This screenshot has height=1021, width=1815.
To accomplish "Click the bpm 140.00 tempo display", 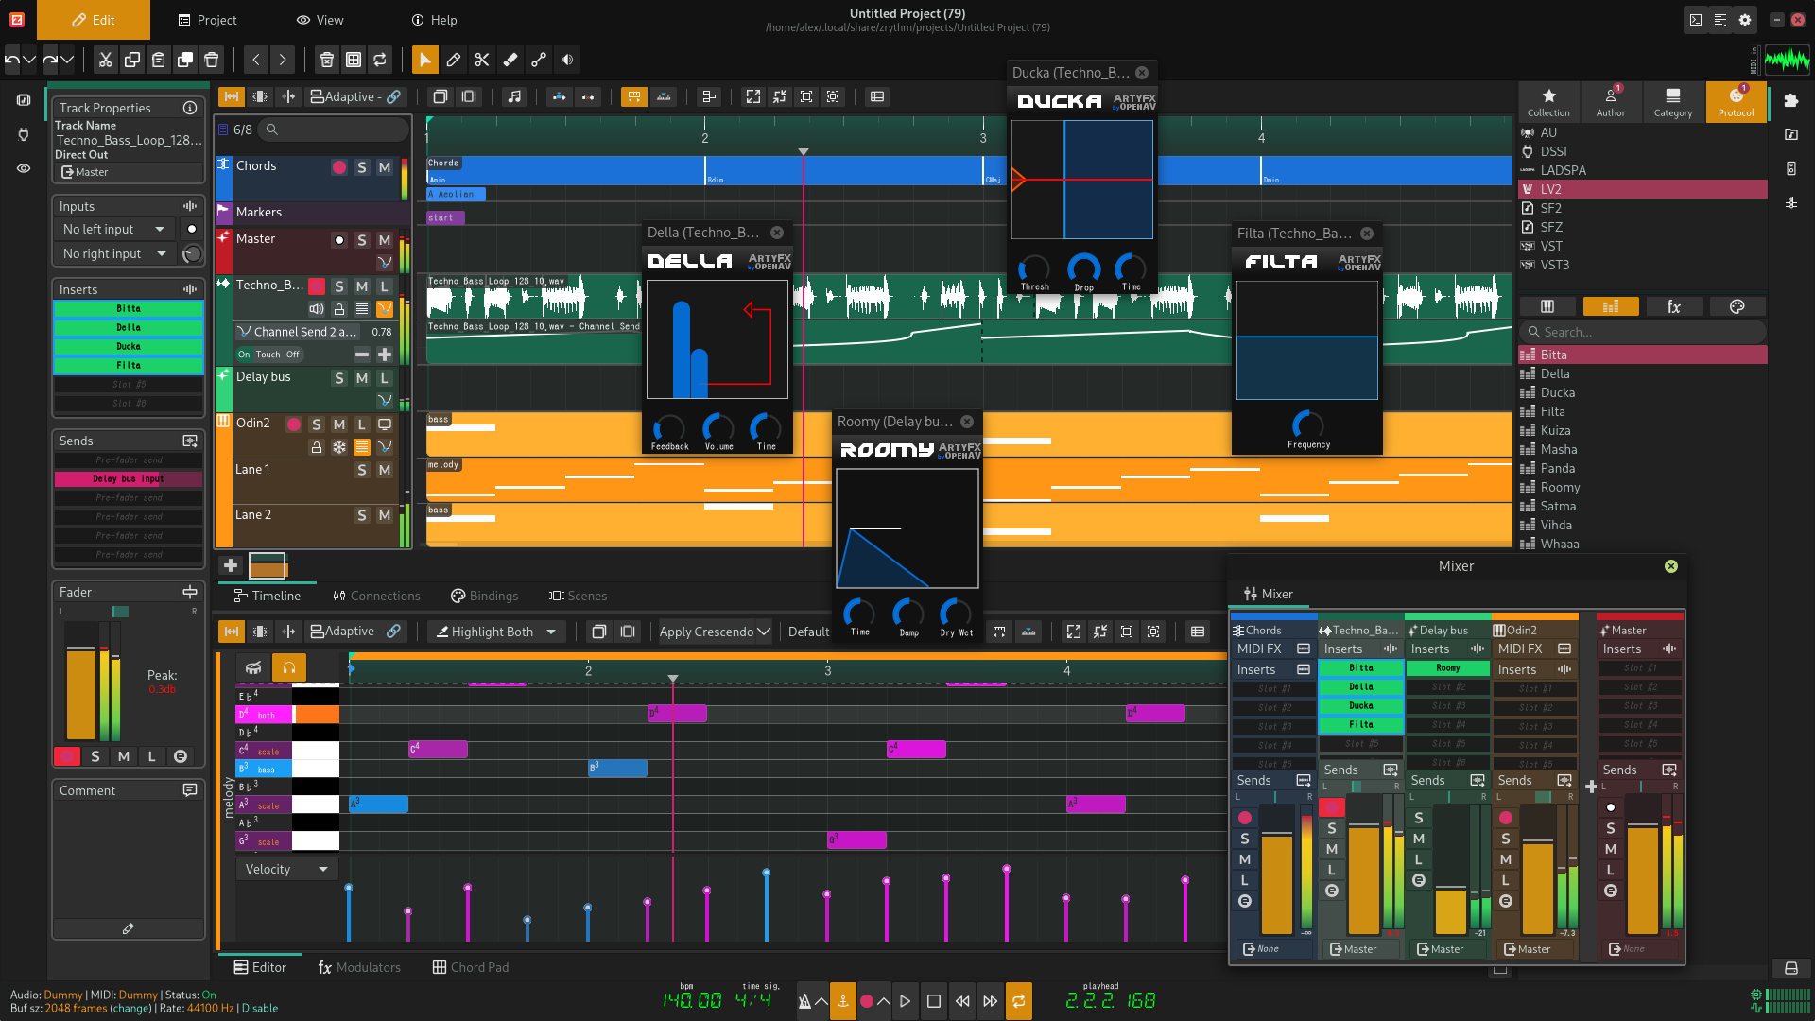I will click(691, 1001).
